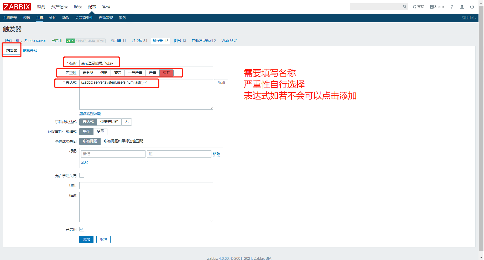This screenshot has height=260, width=484.
Task: Open 监控项 84 list
Action: pyautogui.click(x=139, y=41)
